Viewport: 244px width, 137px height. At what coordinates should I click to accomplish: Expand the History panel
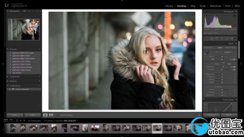click(8, 81)
